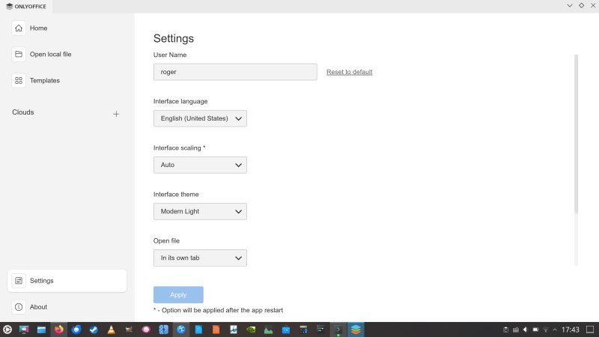Click the Apply button
Screen dimensions: 599x337
[x=178, y=294]
